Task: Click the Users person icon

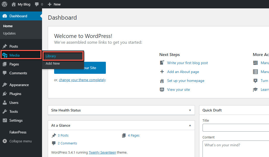Action: point(5,103)
